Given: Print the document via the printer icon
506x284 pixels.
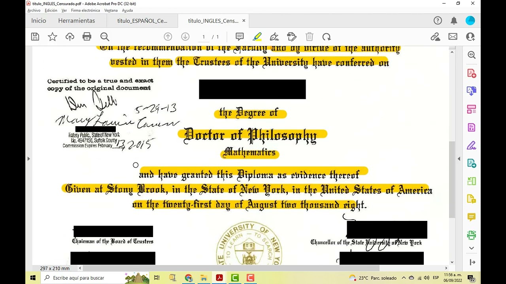Looking at the screenshot, I should (87, 37).
